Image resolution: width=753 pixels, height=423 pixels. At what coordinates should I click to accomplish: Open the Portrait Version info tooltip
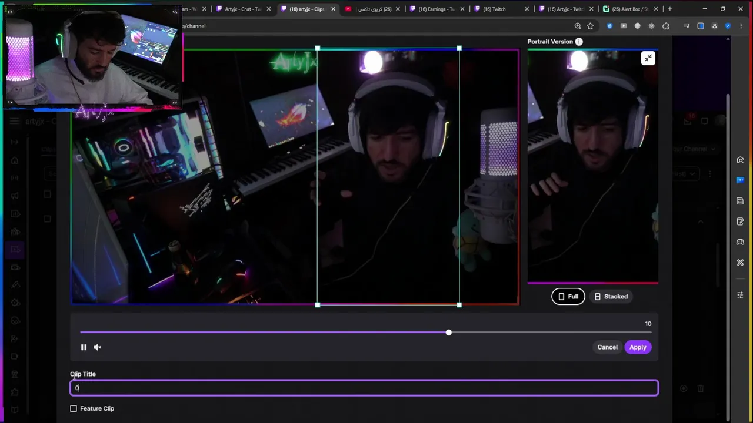(579, 42)
